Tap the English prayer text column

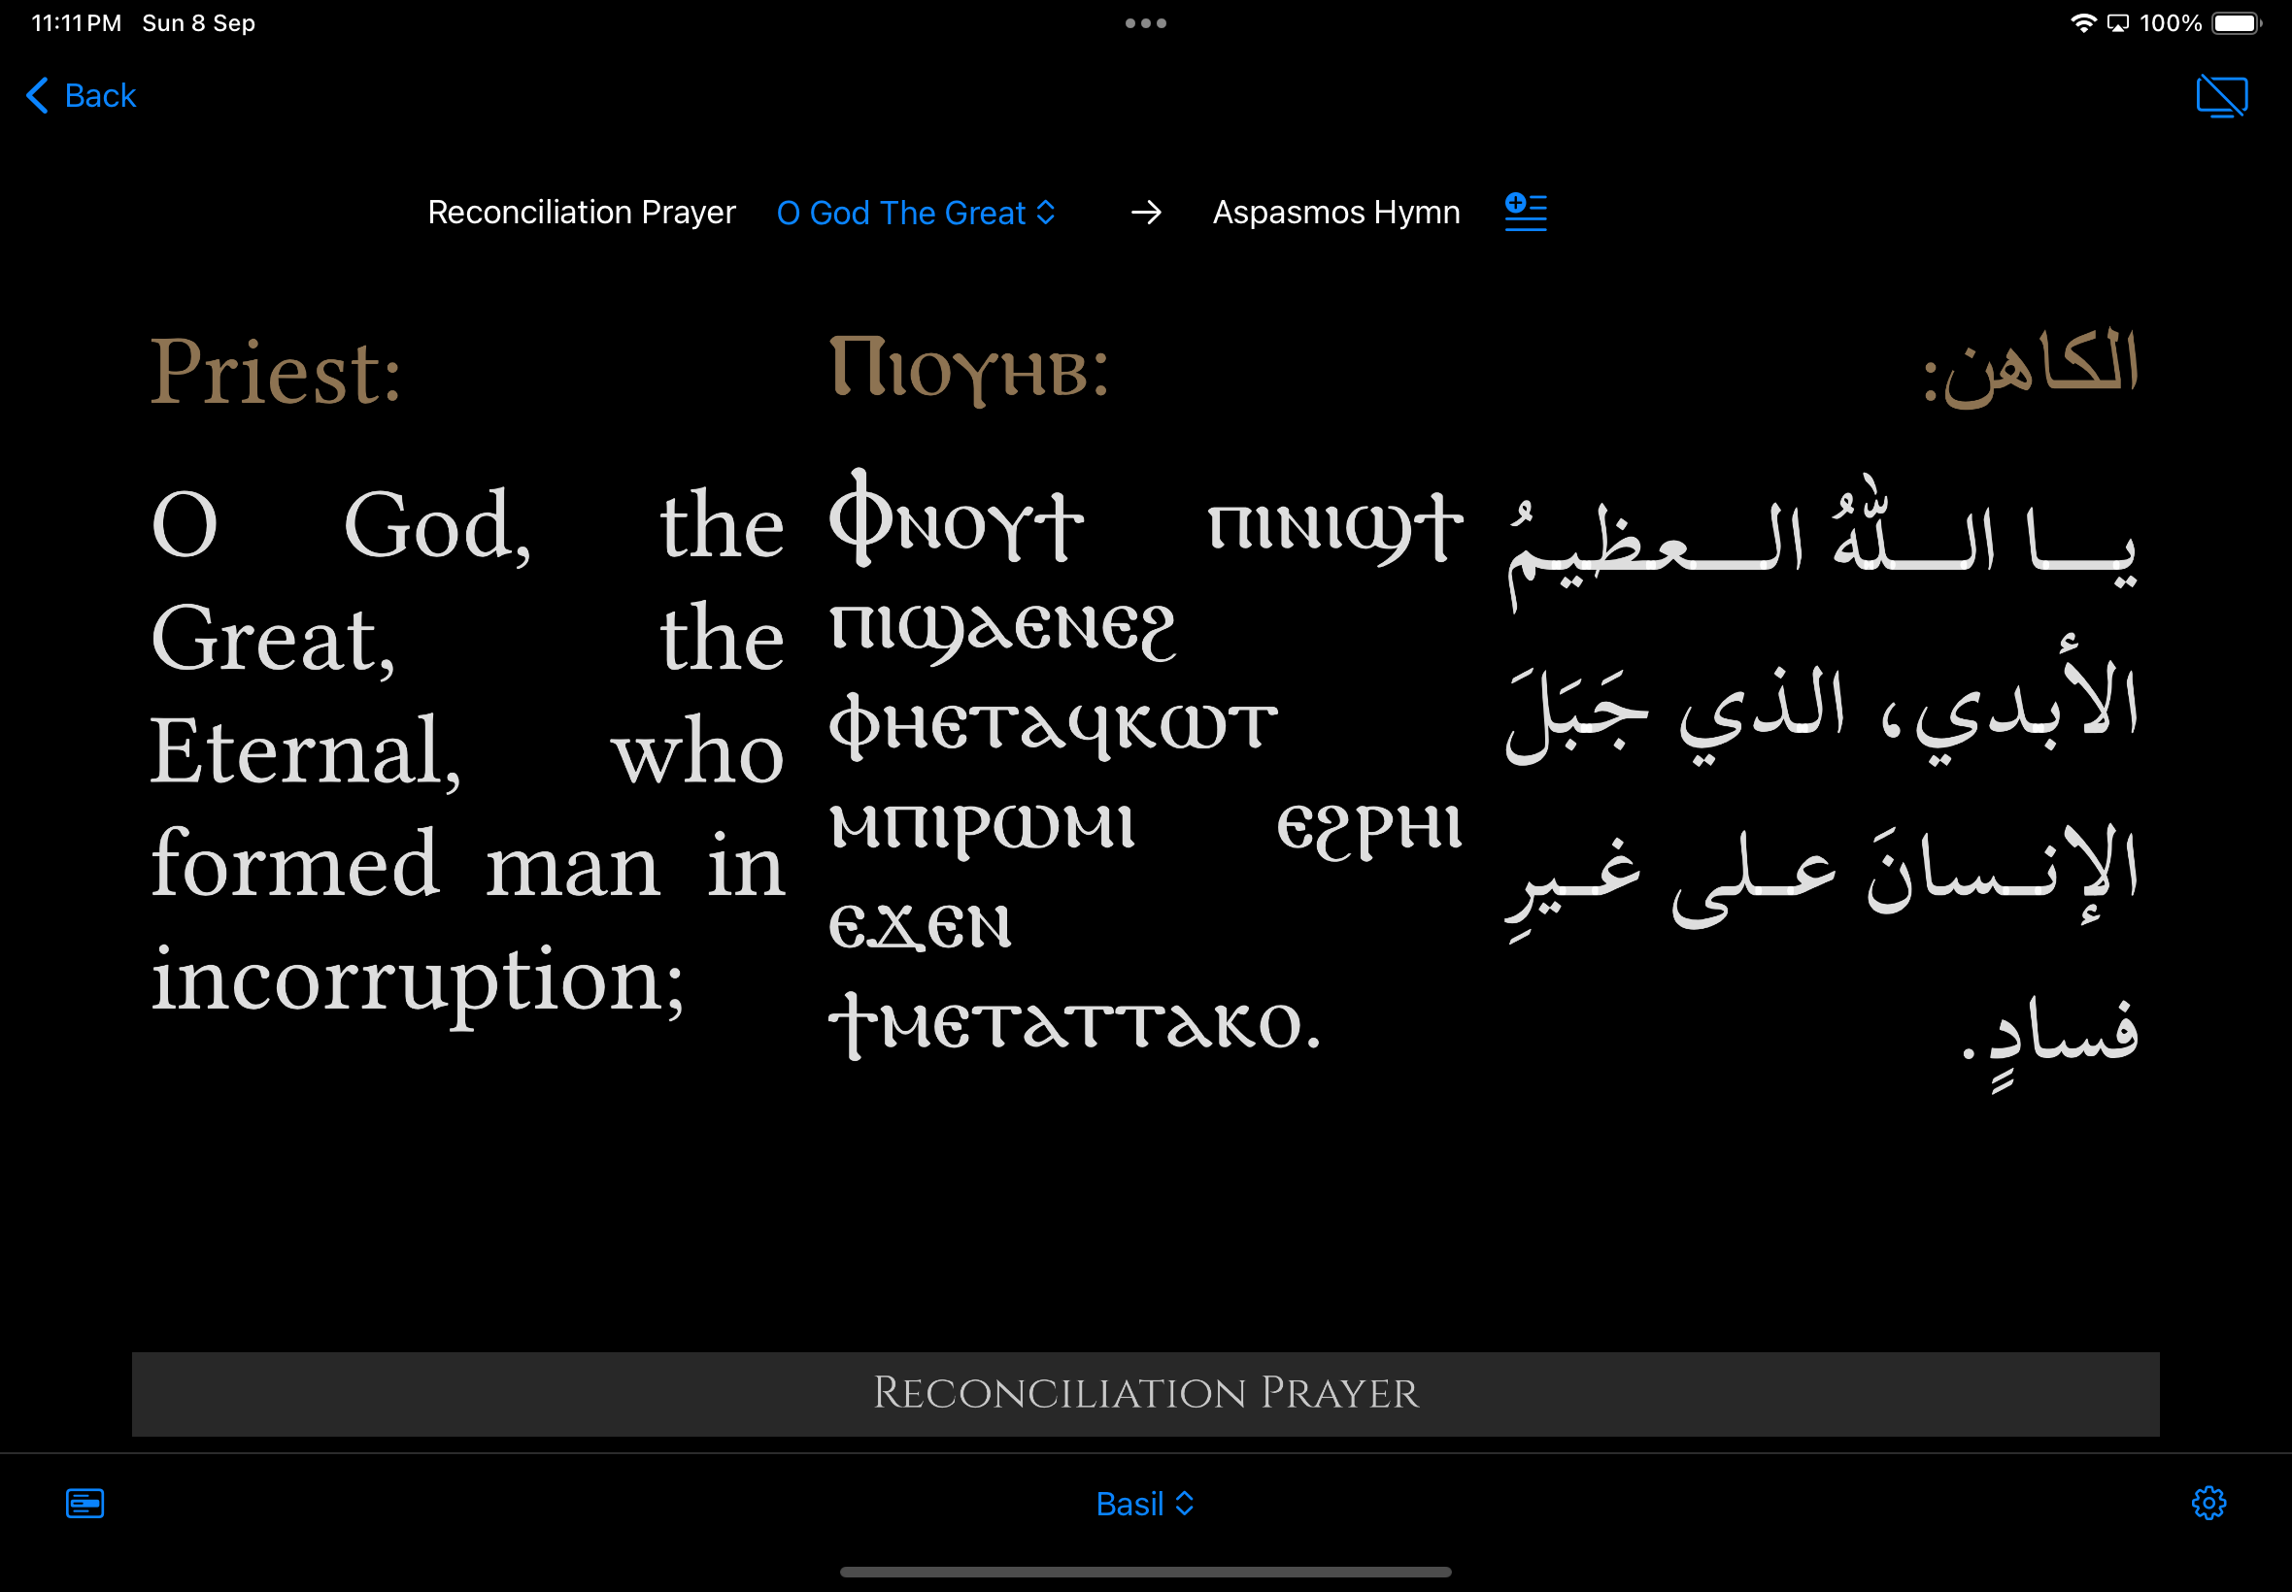click(x=467, y=750)
